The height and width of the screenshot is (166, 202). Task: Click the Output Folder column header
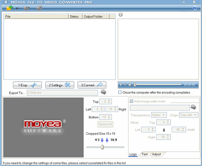[96, 17]
